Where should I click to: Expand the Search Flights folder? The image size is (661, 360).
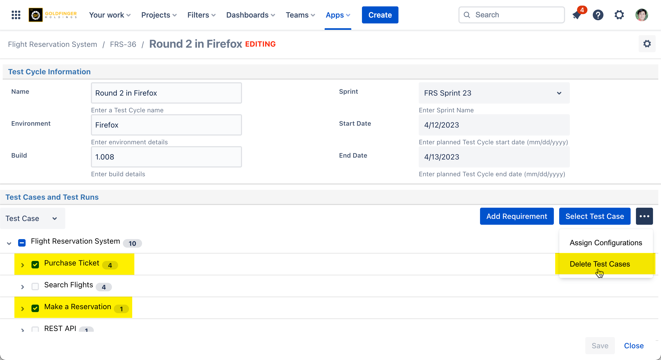(23, 287)
